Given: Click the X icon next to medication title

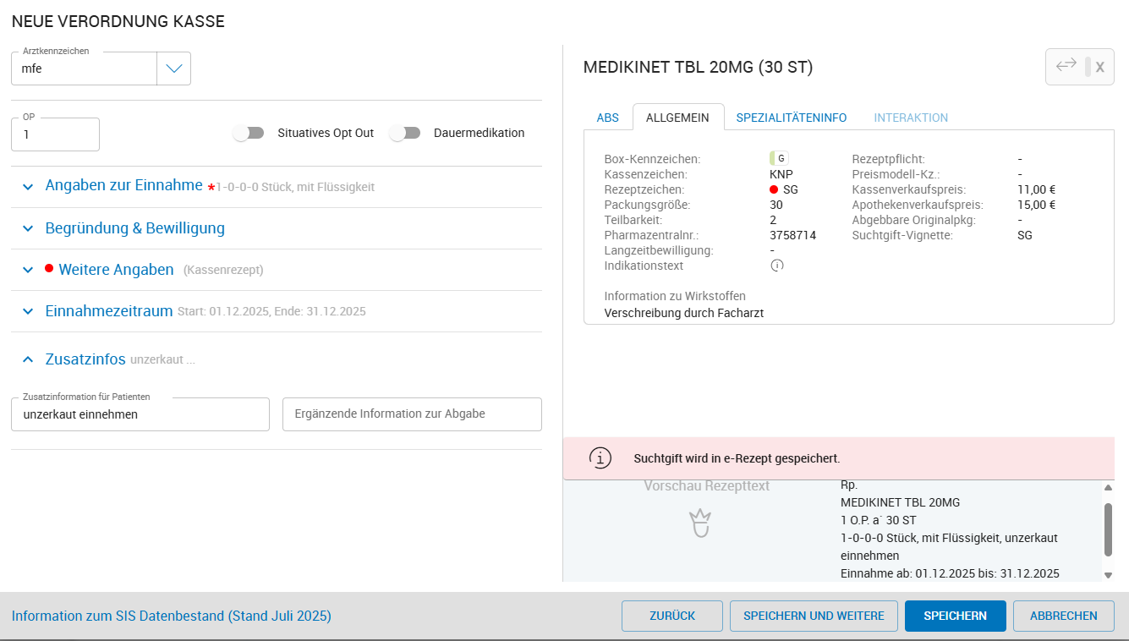Looking at the screenshot, I should coord(1099,67).
